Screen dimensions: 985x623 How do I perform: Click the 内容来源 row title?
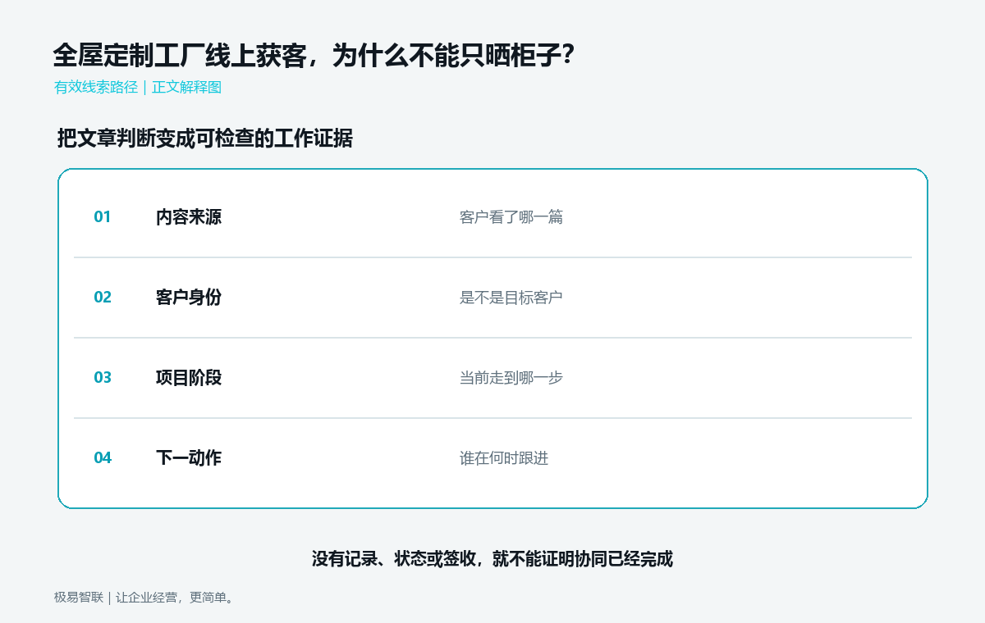(x=189, y=217)
